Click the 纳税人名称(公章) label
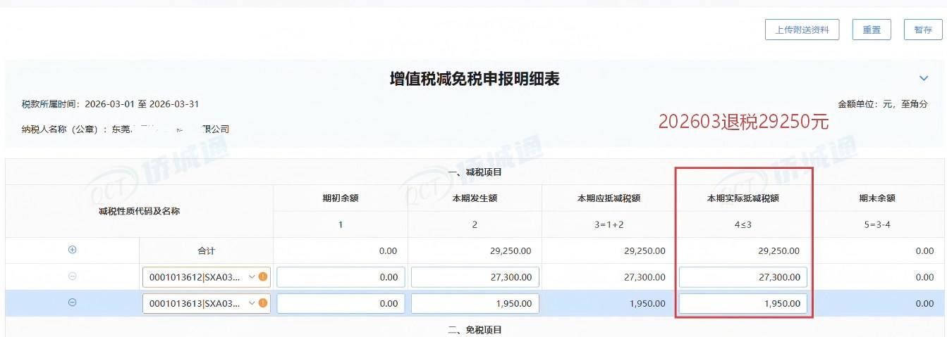Viewport: 947px width, 337px height. point(65,129)
